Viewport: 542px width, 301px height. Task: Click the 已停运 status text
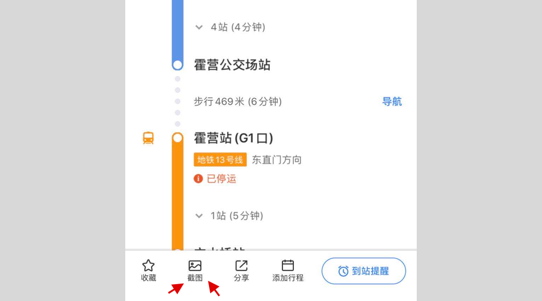pos(222,179)
